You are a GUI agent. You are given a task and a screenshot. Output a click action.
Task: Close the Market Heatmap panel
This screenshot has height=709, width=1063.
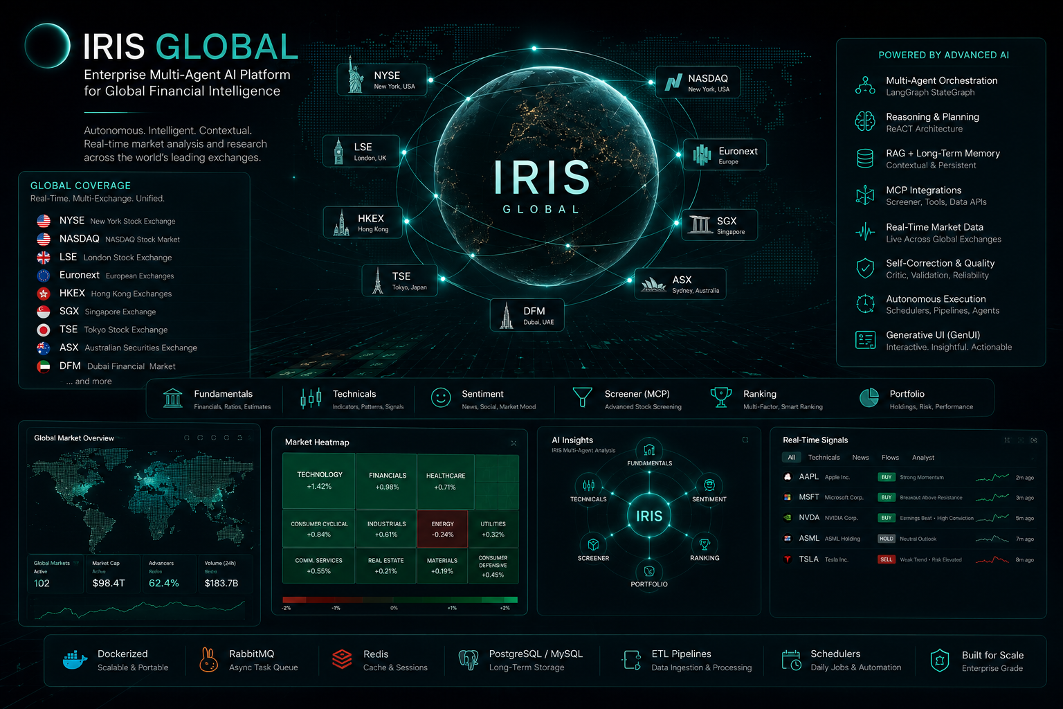pyautogui.click(x=514, y=443)
